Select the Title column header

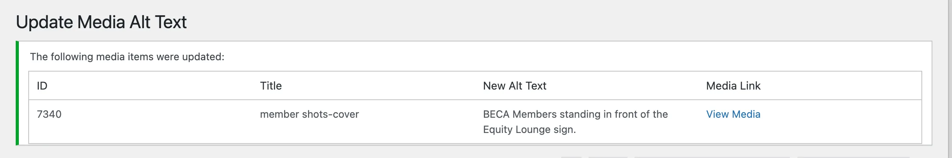click(x=271, y=86)
